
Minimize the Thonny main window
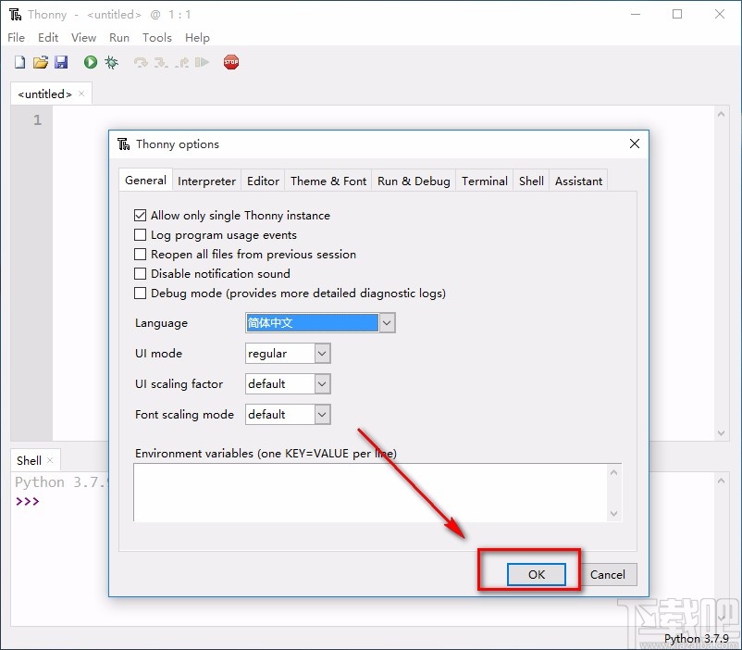click(x=636, y=14)
